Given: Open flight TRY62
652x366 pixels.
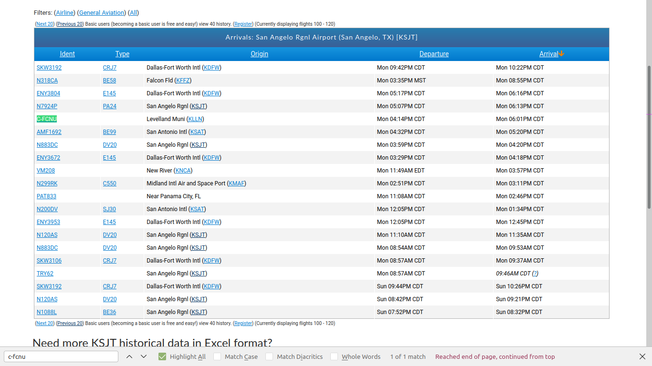Looking at the screenshot, I should [x=45, y=274].
